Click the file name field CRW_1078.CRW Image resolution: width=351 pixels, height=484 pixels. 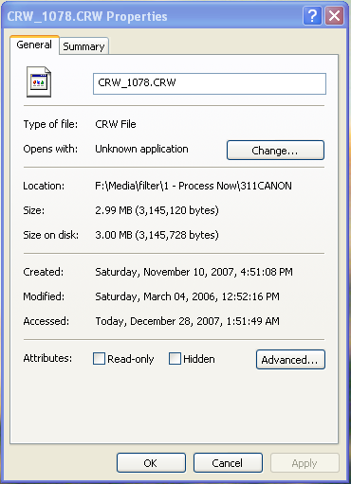210,83
